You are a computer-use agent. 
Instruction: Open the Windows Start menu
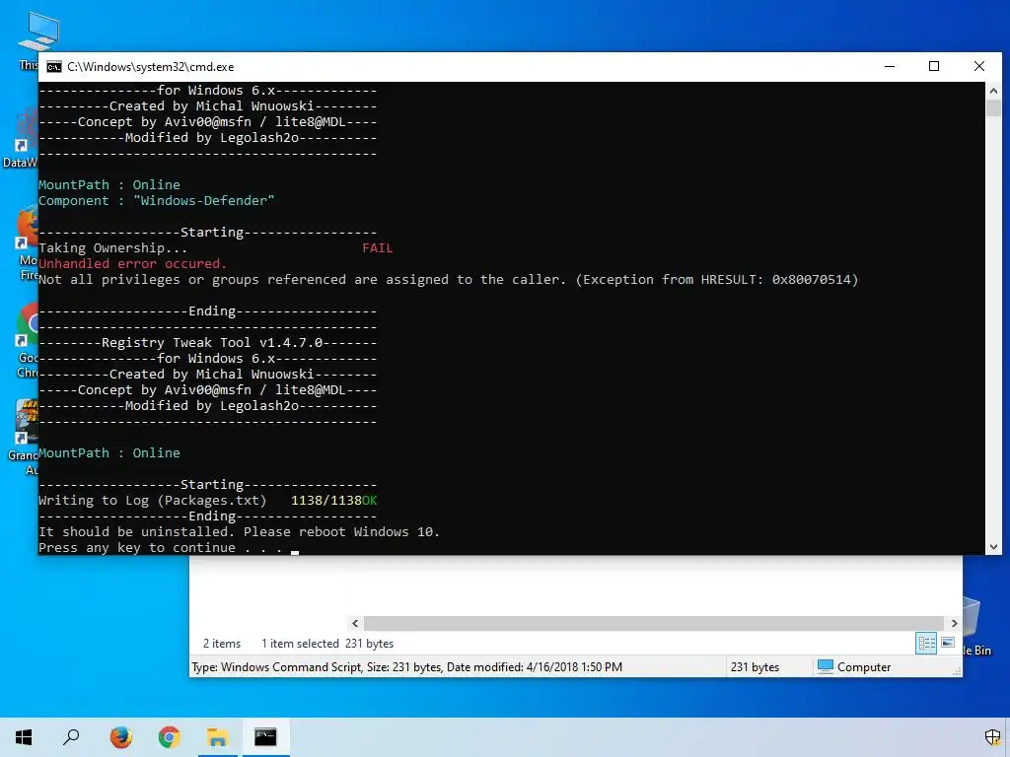click(24, 737)
